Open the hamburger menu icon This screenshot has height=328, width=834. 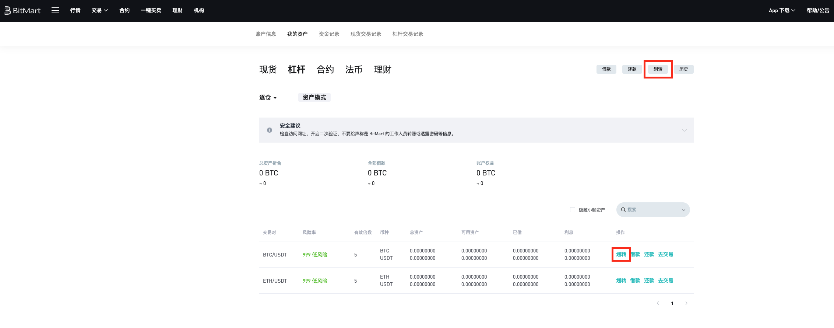click(55, 10)
